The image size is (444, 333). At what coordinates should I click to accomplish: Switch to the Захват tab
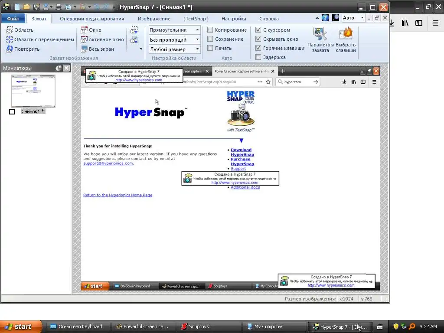coord(39,18)
